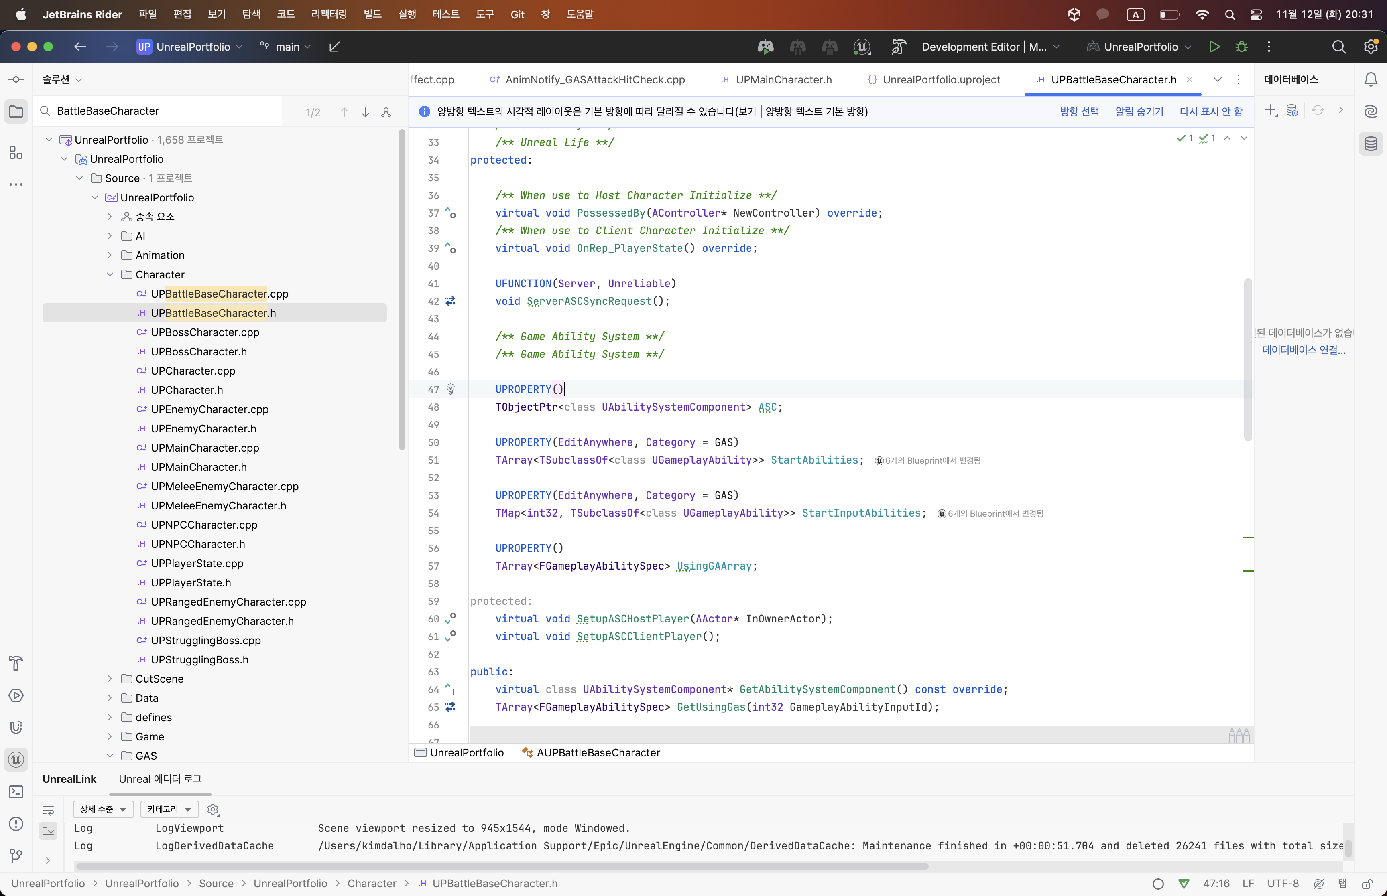Click the 알림 숨기기 link in the banner
1387x896 pixels.
[1139, 111]
